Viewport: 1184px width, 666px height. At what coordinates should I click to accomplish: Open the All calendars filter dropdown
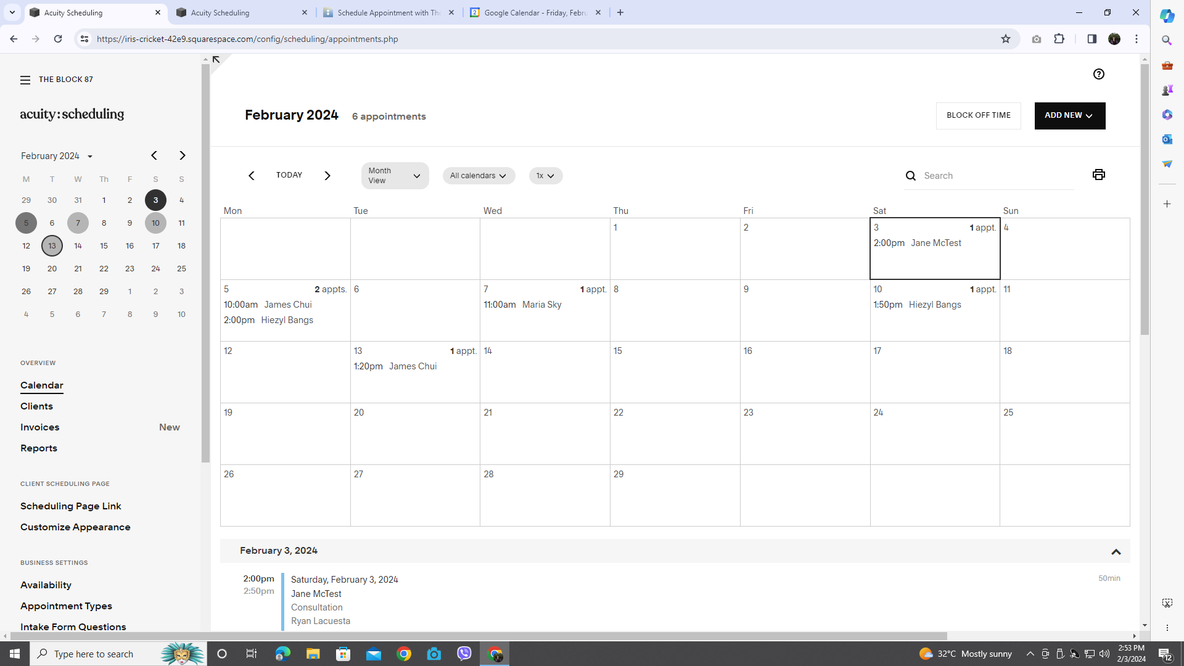click(x=478, y=176)
